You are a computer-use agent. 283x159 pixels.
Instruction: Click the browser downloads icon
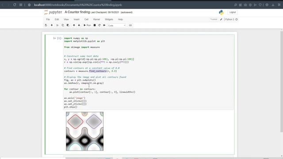click(273, 5)
